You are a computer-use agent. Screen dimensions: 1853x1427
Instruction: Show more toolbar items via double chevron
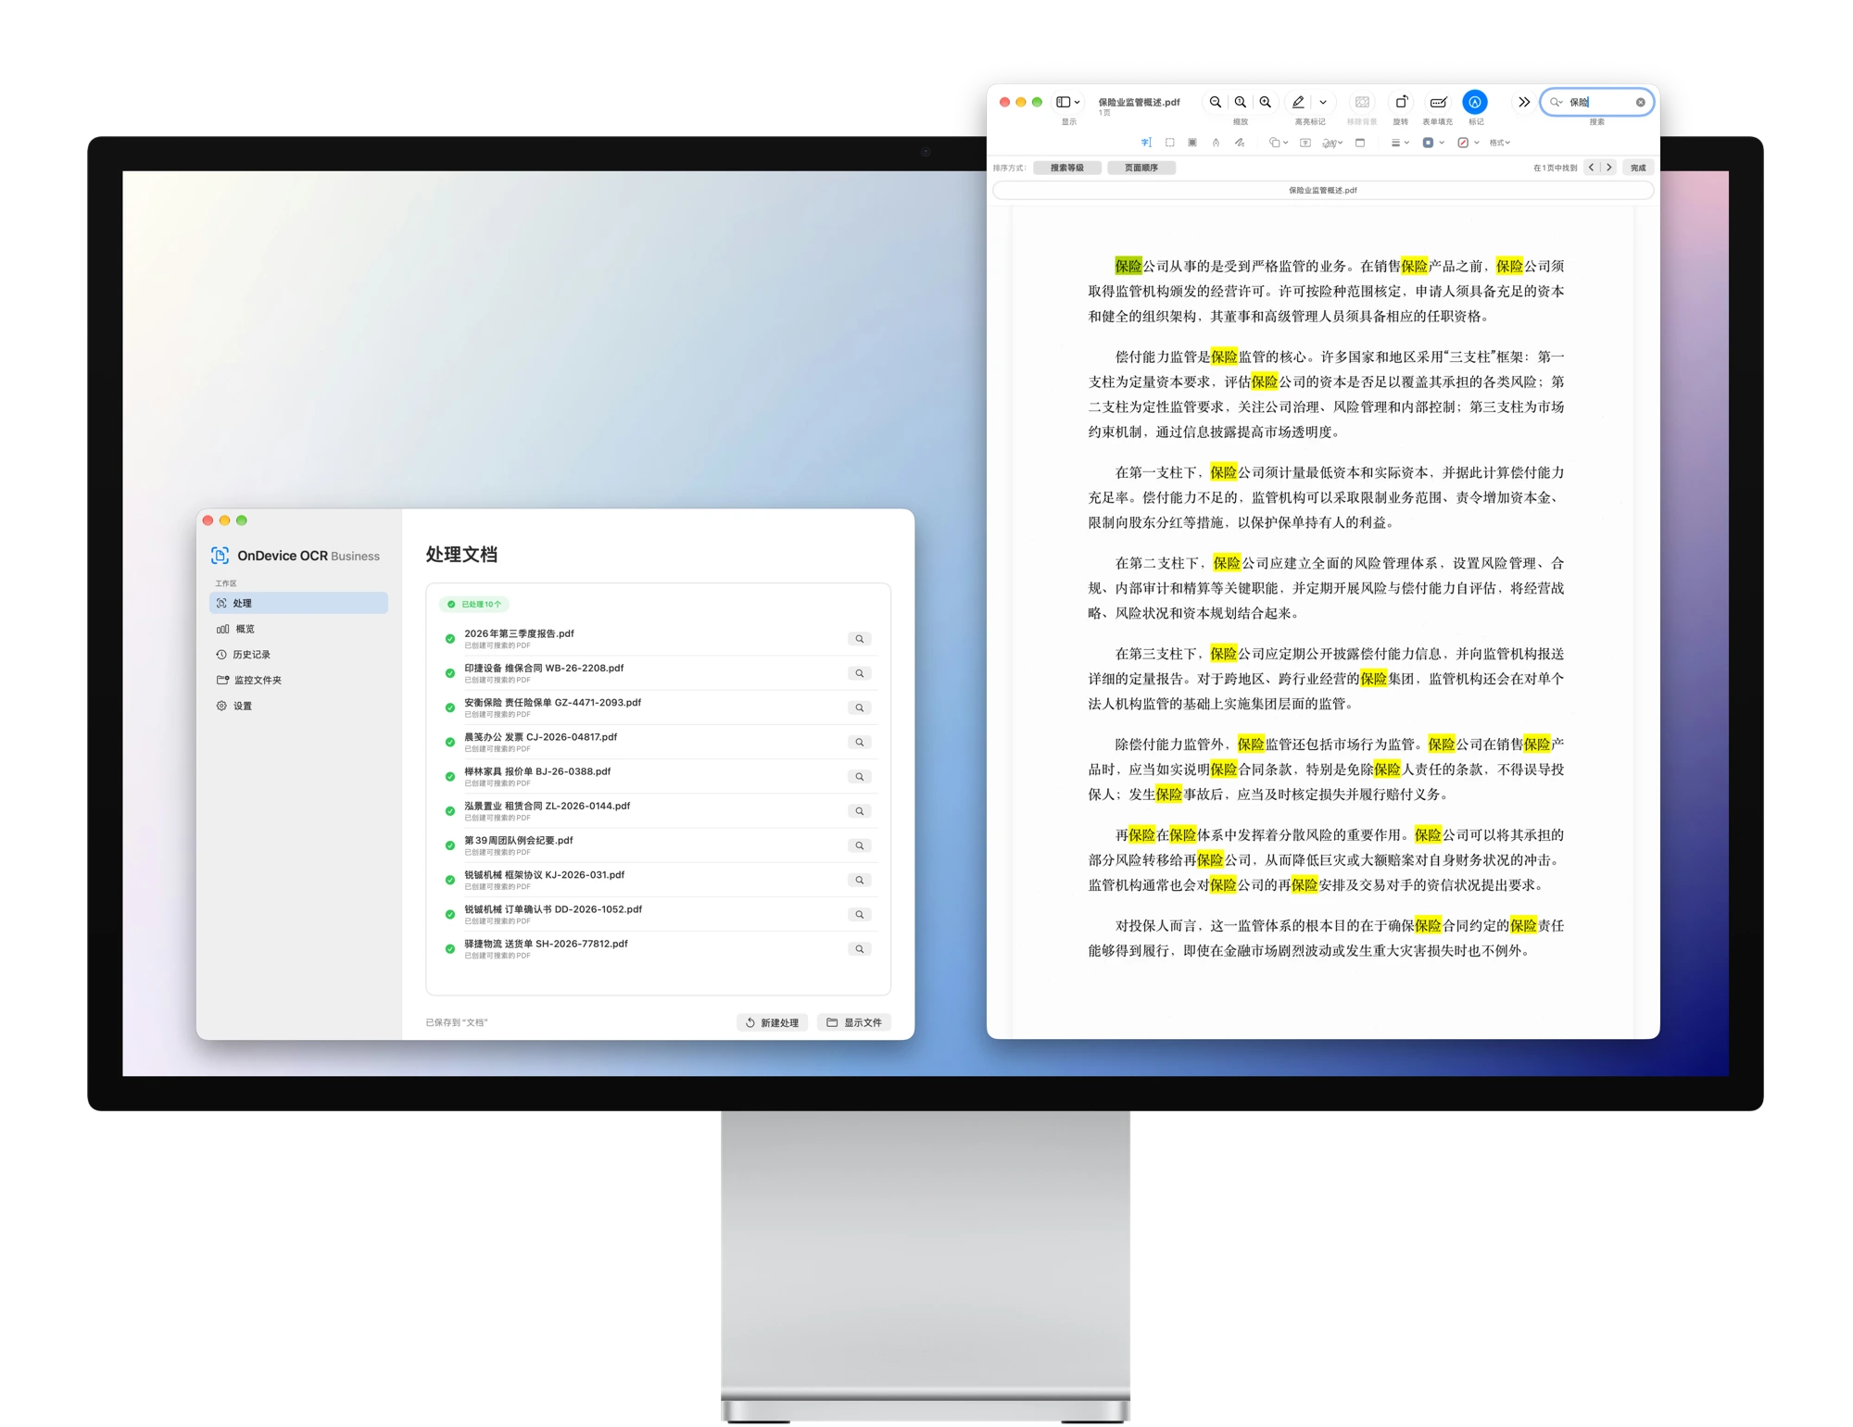pos(1524,102)
